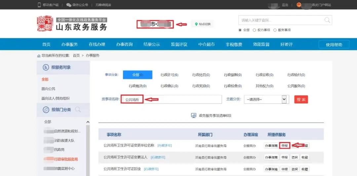The height and width of the screenshot is (176, 357).
Task: Click the 按部门分类 magnifier search icon
Action: point(78,109)
